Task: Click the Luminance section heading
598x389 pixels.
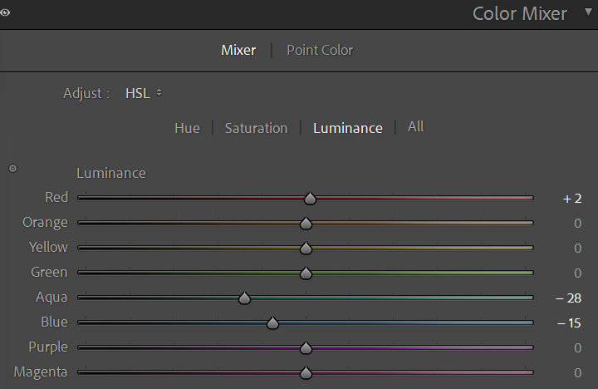Action: pyautogui.click(x=111, y=174)
